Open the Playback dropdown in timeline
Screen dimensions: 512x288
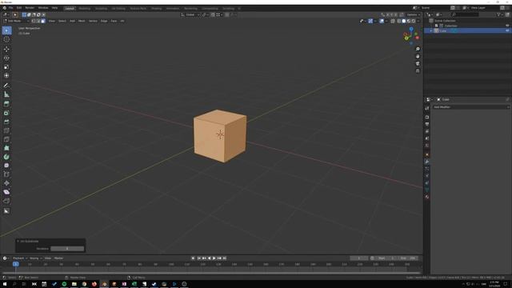20,258
